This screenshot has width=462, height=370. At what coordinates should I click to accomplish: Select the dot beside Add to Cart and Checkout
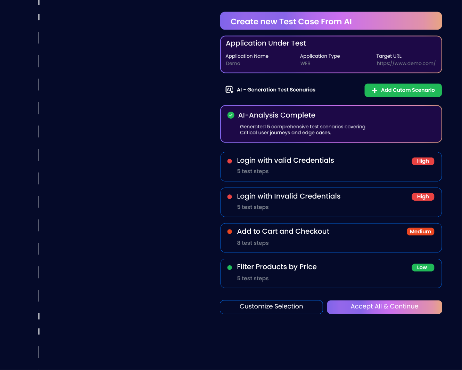(230, 232)
